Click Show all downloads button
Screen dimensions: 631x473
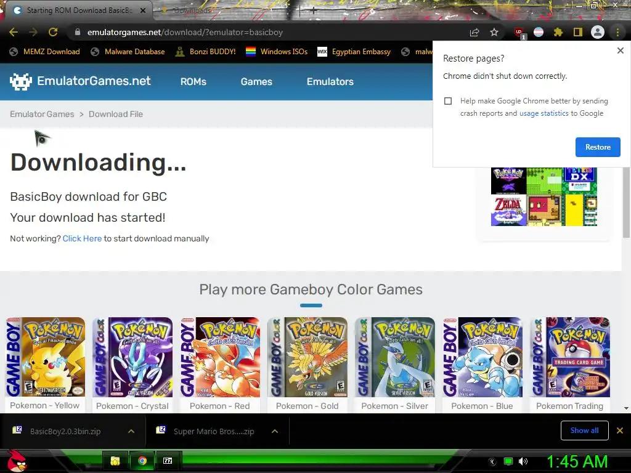[x=584, y=431]
